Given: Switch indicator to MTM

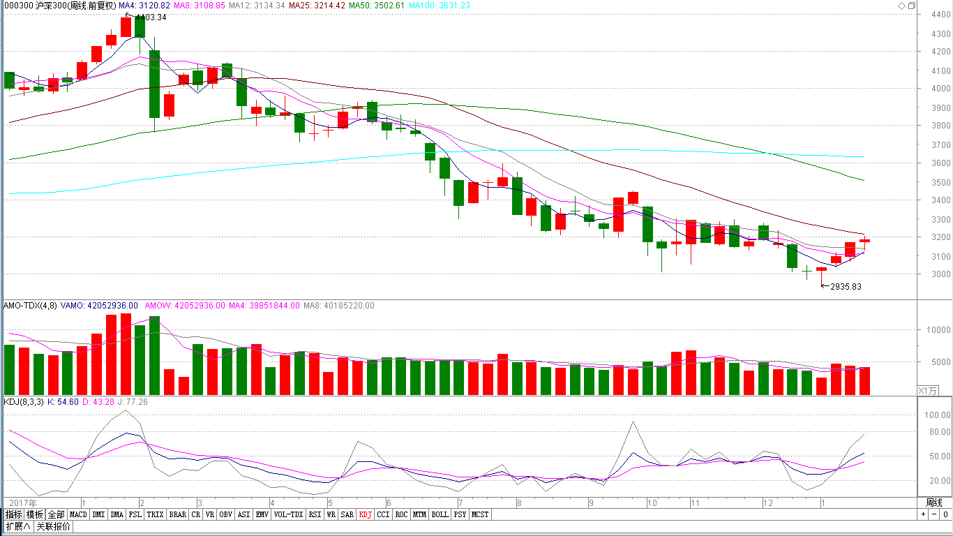Looking at the screenshot, I should click(419, 514).
